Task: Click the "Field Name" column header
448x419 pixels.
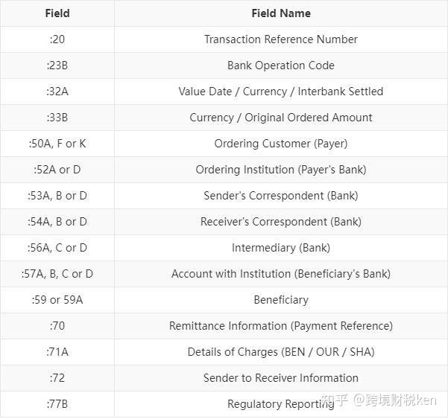Action: click(x=281, y=13)
